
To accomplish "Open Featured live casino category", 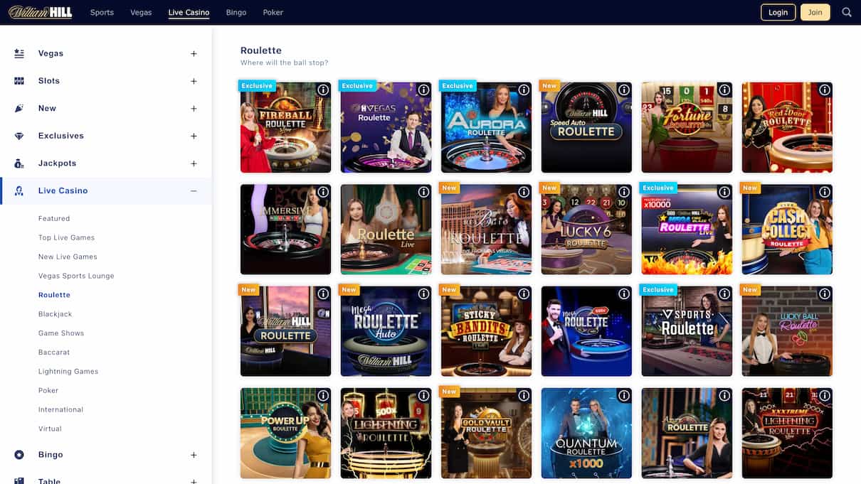I will [54, 218].
